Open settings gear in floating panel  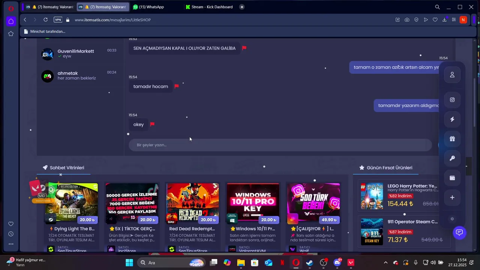[x=452, y=219]
